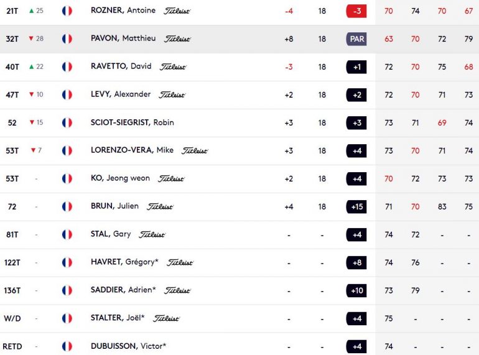479x355 pixels.
Task: Click round score 83 in Brun's row
Action: tap(442, 206)
